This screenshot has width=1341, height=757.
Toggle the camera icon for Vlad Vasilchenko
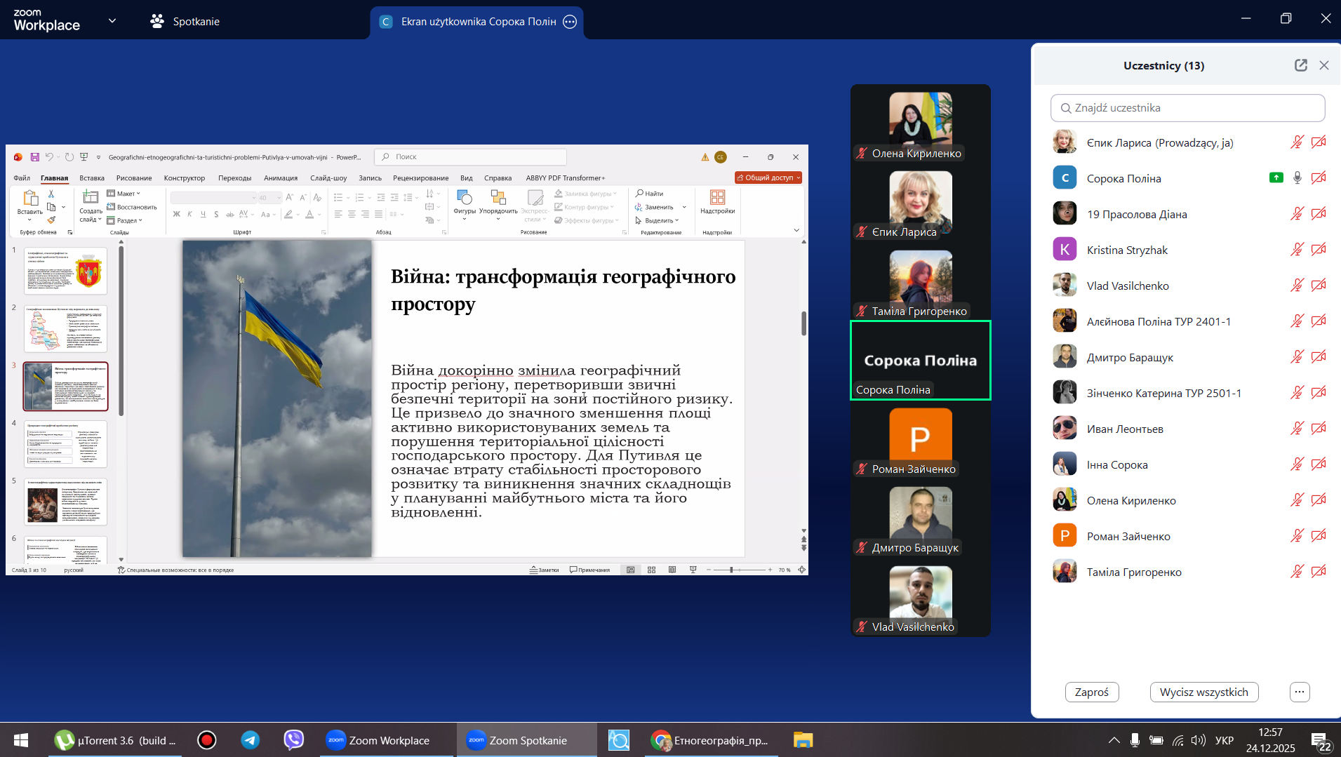[1319, 286]
